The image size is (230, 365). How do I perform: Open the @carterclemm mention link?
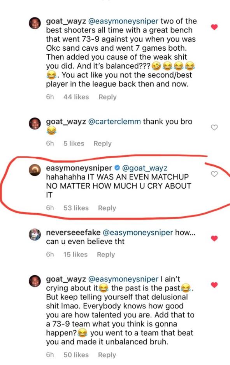point(114,122)
